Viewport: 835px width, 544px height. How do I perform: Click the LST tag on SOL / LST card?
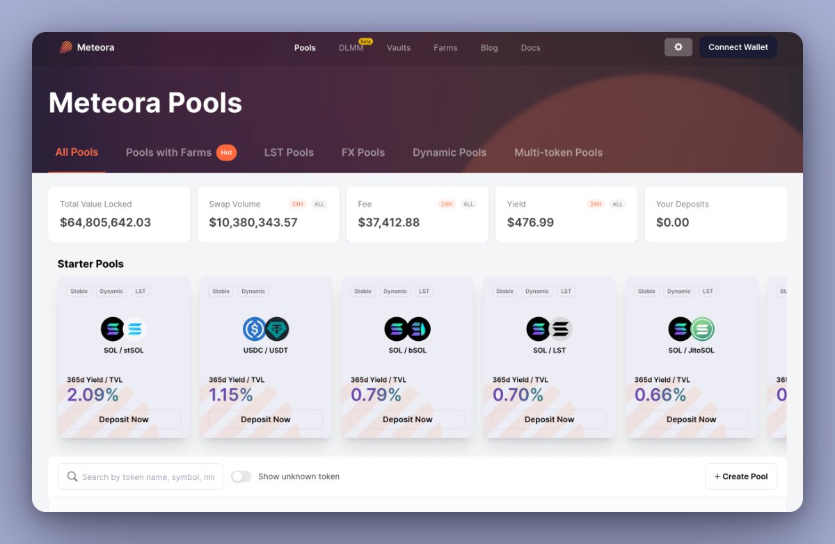[566, 291]
